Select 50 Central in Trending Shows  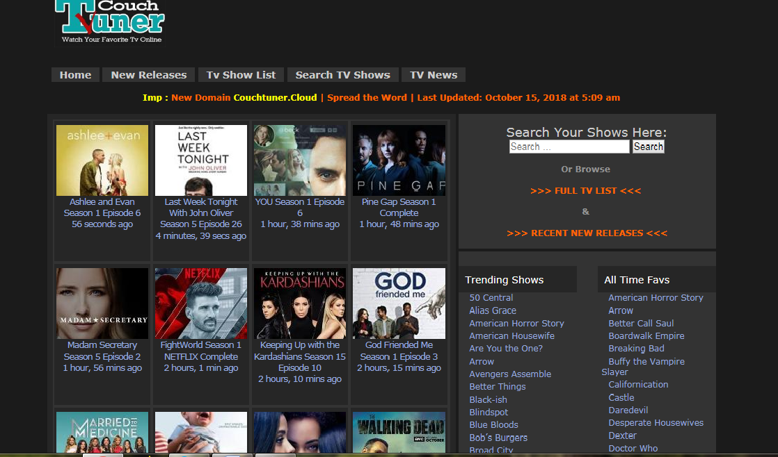pos(491,297)
